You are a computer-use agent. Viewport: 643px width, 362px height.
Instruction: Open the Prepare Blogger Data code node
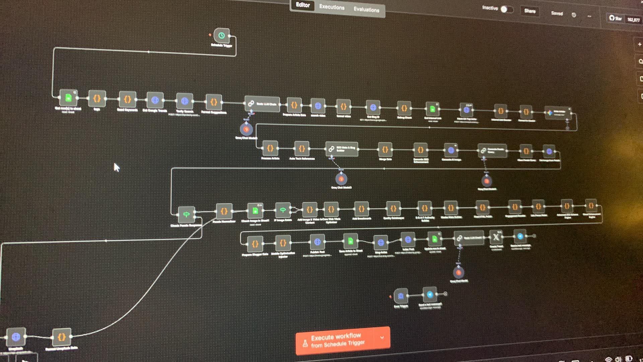coord(255,244)
